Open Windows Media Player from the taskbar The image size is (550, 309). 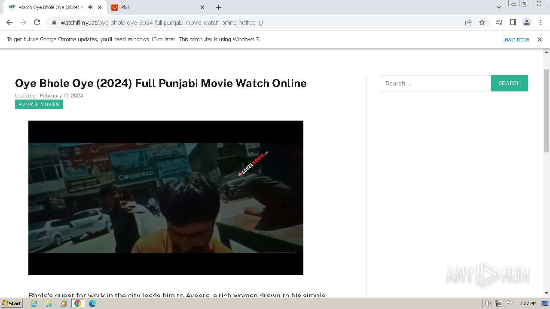click(x=63, y=303)
